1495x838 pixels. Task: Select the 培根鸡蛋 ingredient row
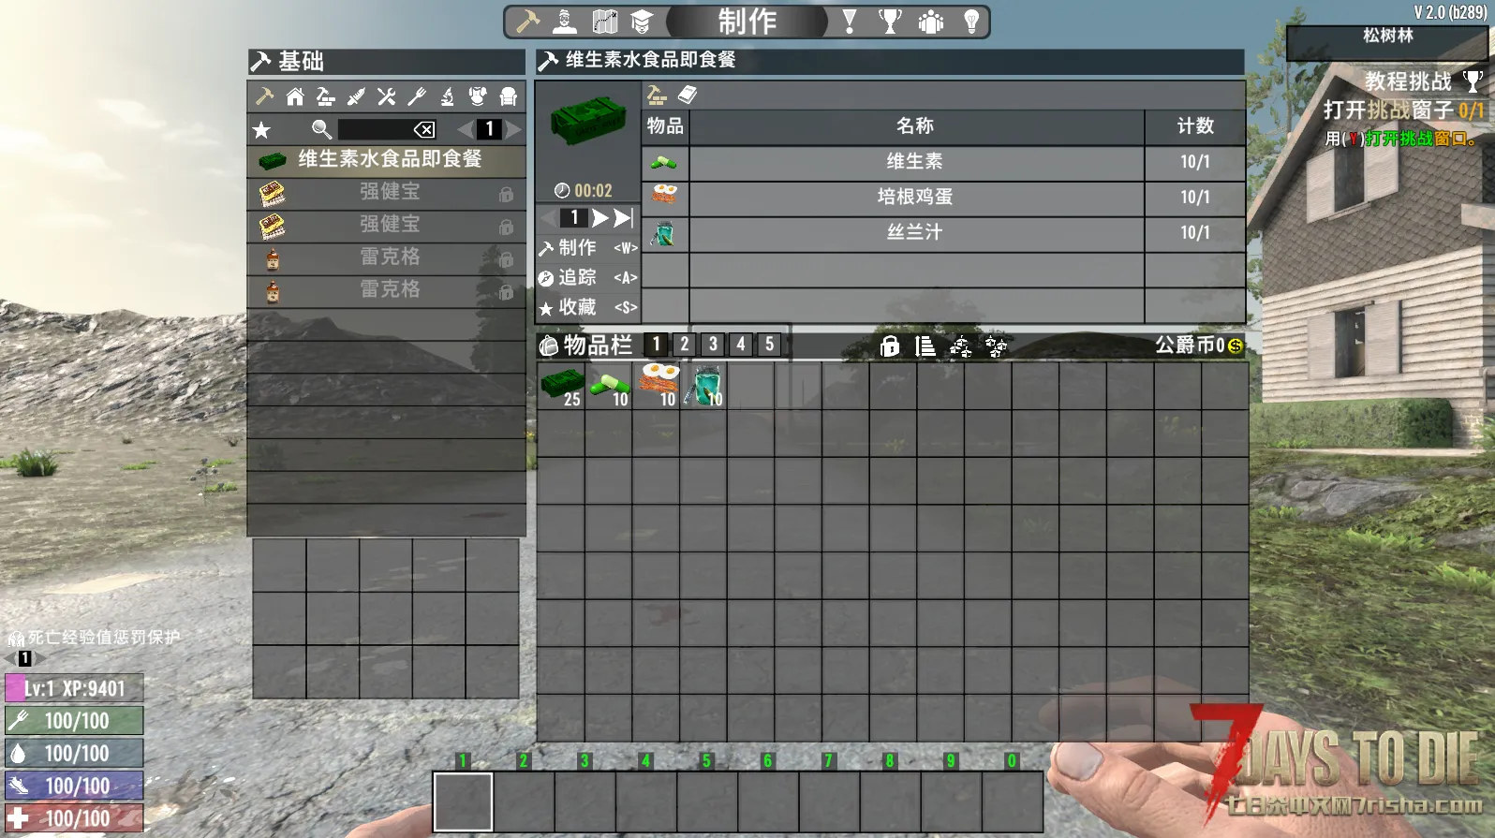tap(943, 198)
